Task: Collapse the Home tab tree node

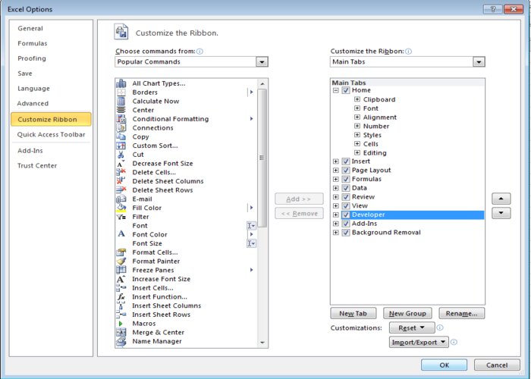Action: pos(335,90)
